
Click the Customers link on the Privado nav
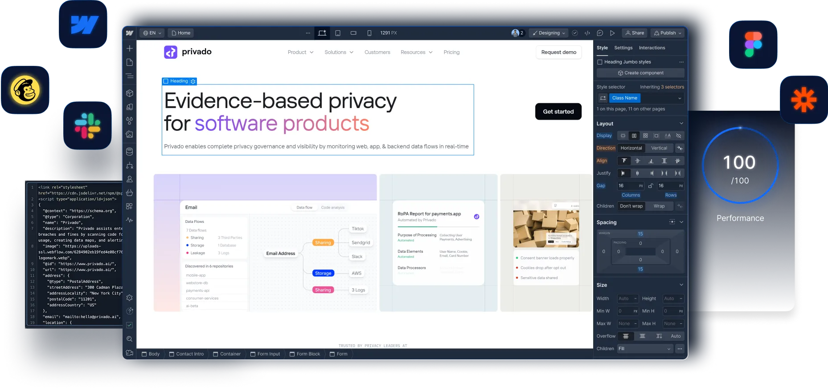pyautogui.click(x=377, y=52)
